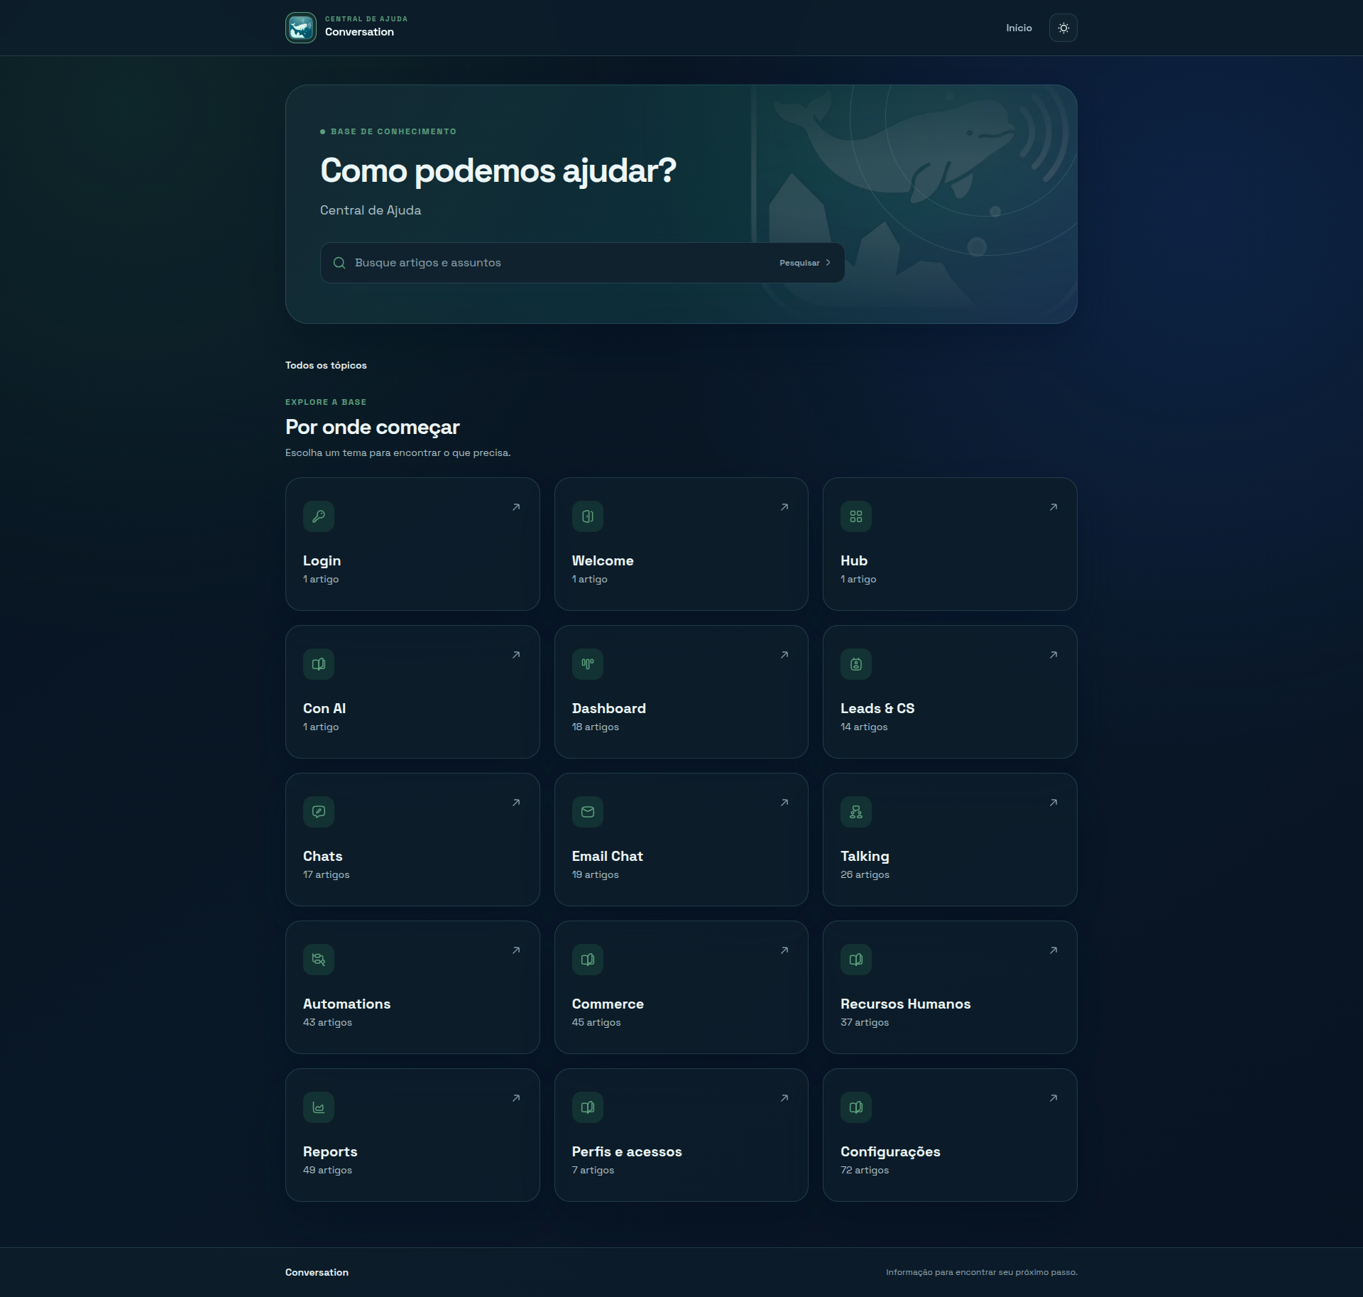Click the Pesquisar button
The height and width of the screenshot is (1297, 1363).
click(x=805, y=263)
